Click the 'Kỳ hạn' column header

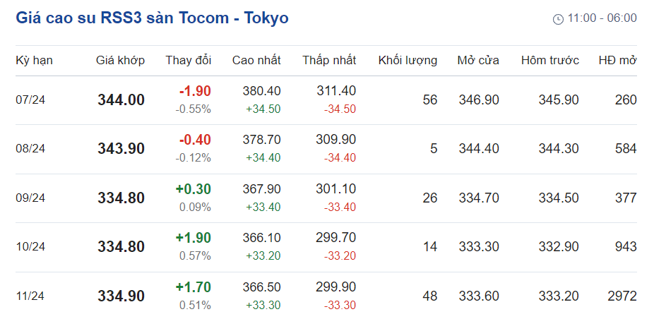34,61
